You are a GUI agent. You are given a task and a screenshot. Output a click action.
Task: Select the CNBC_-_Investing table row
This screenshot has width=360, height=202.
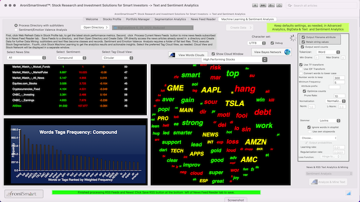[x=75, y=95]
